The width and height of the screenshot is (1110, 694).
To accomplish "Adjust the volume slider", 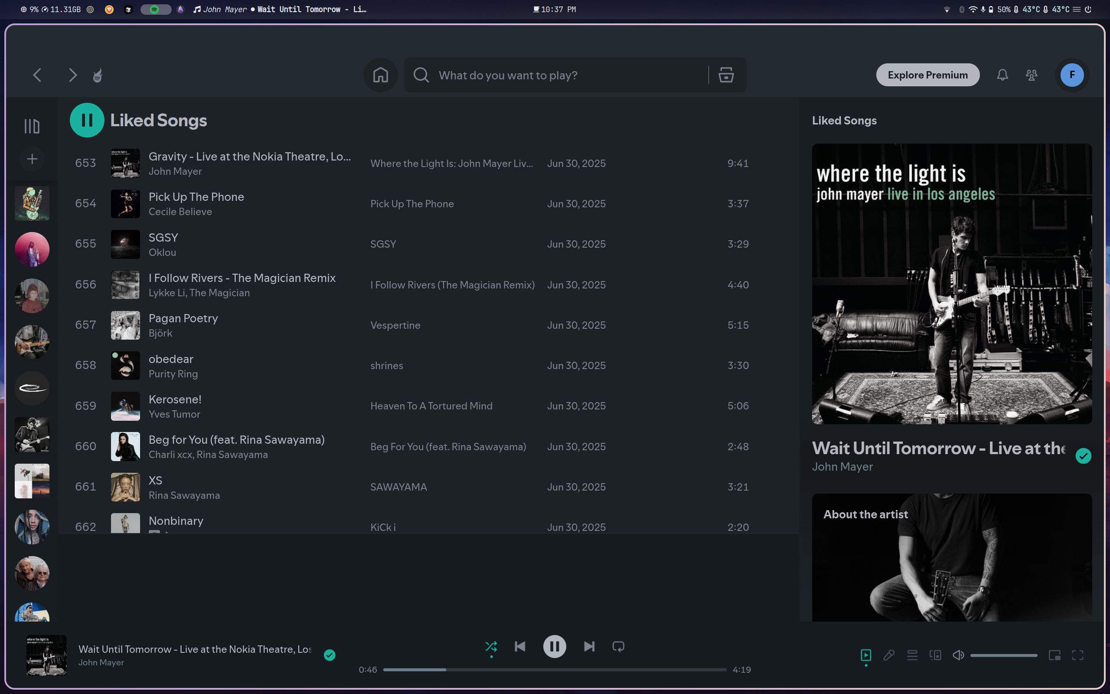I will tap(1004, 655).
